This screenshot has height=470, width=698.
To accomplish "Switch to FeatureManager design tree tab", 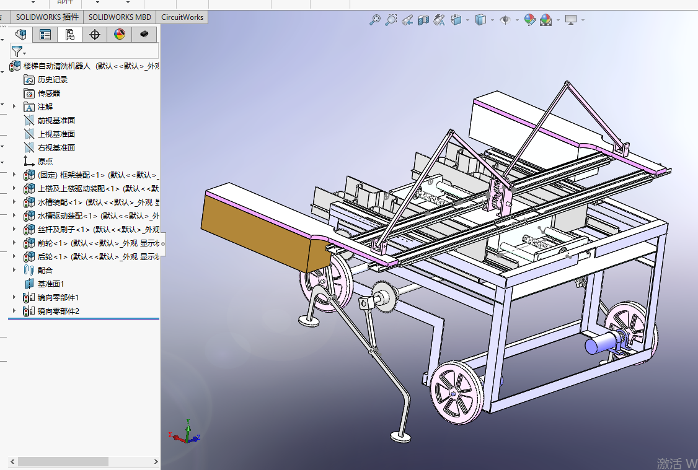I will click(x=20, y=35).
